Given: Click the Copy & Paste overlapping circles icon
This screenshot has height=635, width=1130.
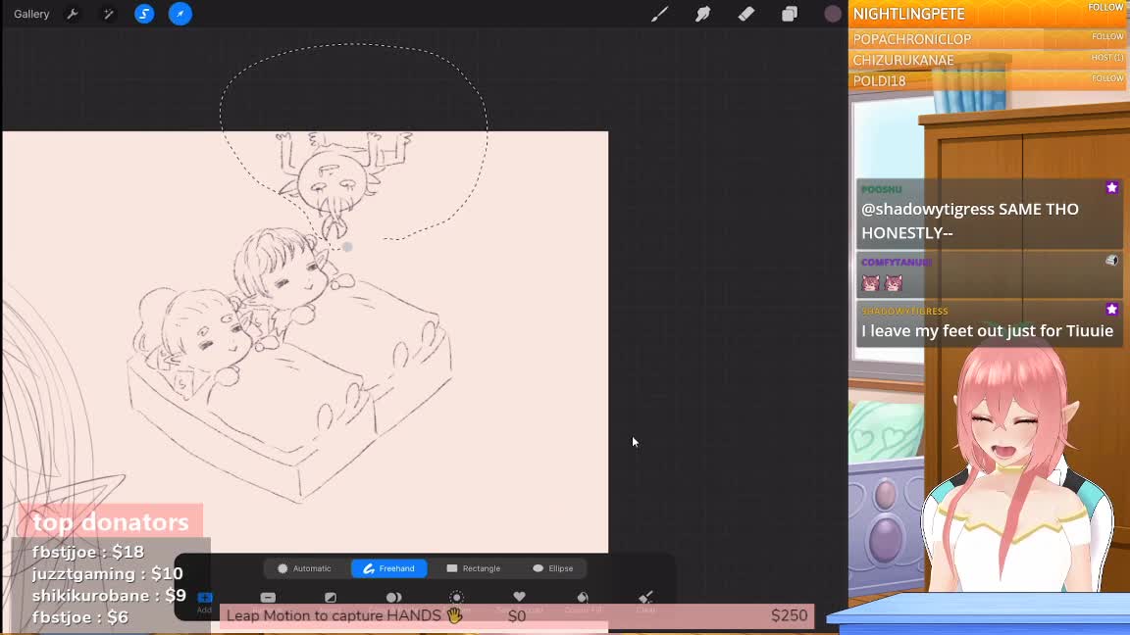Looking at the screenshot, I should click(393, 598).
